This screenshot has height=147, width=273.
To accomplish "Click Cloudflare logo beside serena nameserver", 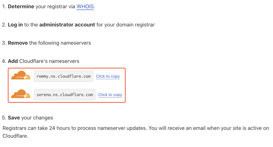I will tap(20, 94).
